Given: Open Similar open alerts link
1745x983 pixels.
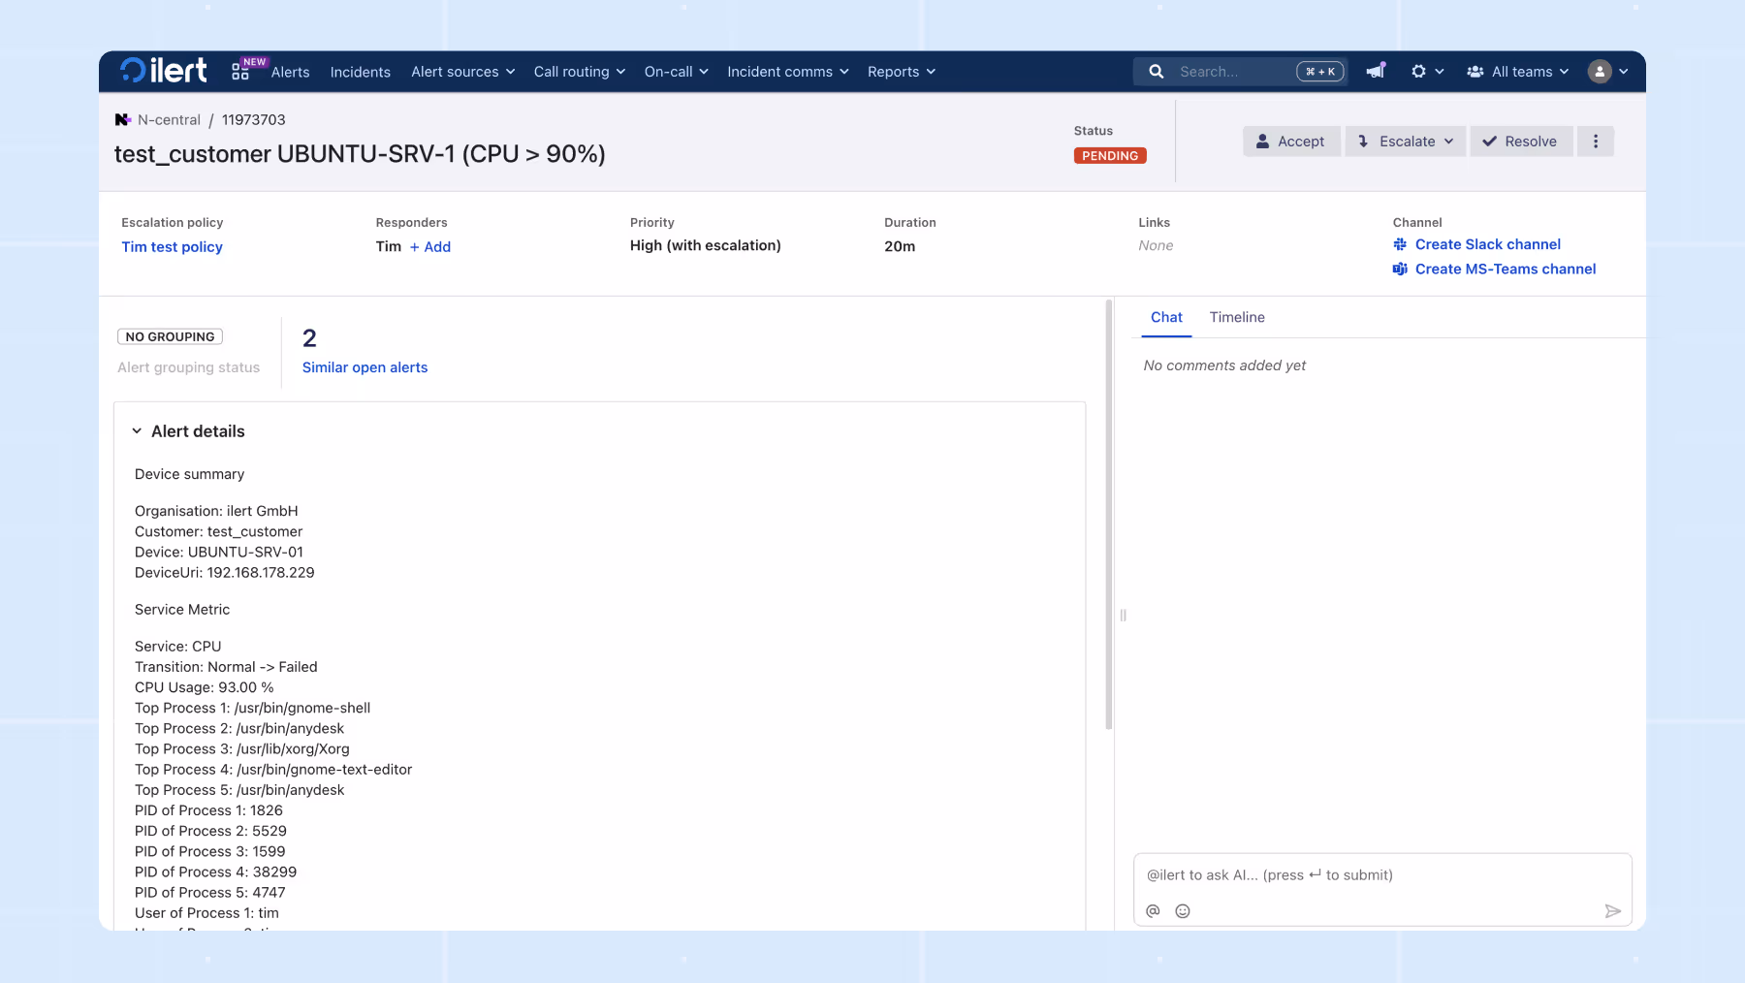Looking at the screenshot, I should [x=365, y=367].
